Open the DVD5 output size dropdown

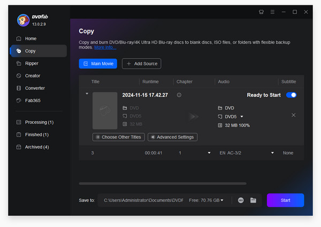242,116
